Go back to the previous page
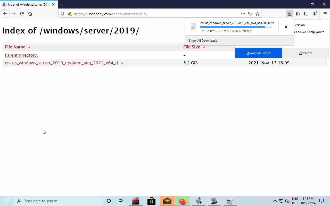Screen dimensions: 330x206 [5, 14]
